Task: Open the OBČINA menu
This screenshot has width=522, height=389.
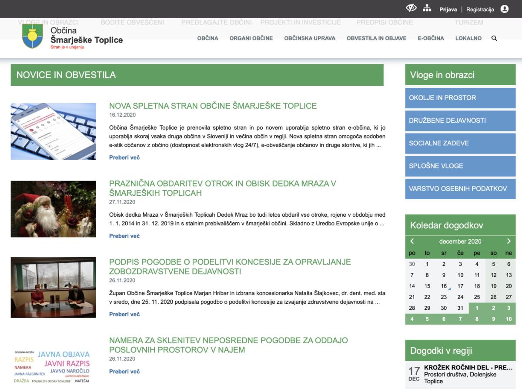Action: [207, 38]
